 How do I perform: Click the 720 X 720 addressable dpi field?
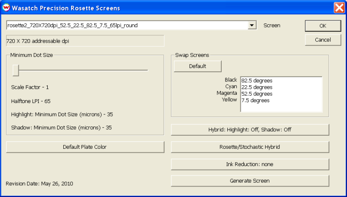tap(85, 41)
